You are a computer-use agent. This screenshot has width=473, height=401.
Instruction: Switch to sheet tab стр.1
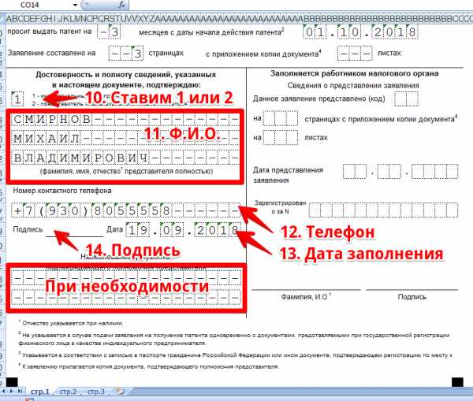coord(40,392)
